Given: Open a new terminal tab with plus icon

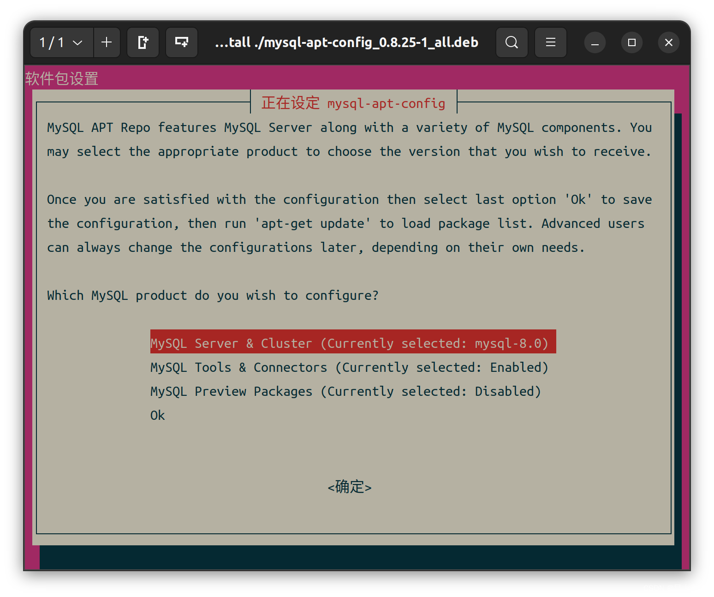Looking at the screenshot, I should [x=107, y=42].
